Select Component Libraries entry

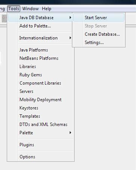point(40,83)
